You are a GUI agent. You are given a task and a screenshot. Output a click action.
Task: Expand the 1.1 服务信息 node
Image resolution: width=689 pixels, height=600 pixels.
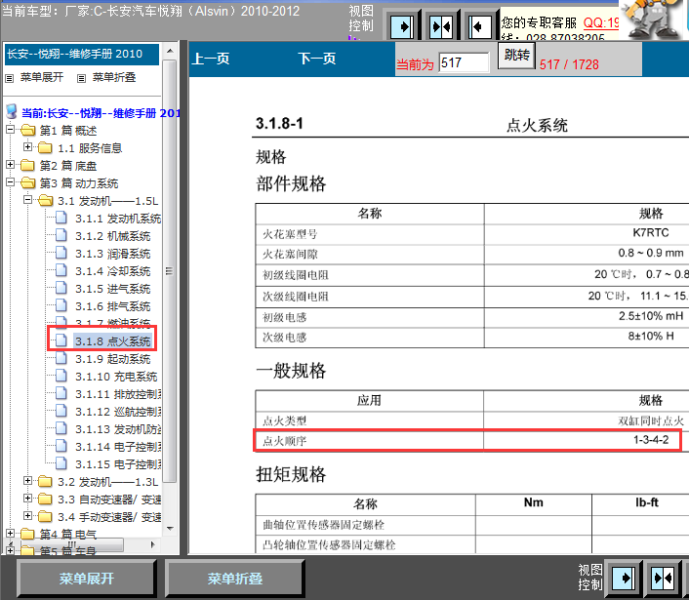(x=27, y=146)
